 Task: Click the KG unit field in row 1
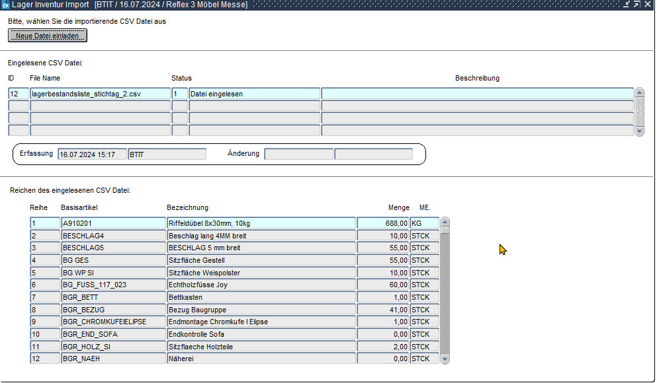tap(424, 223)
